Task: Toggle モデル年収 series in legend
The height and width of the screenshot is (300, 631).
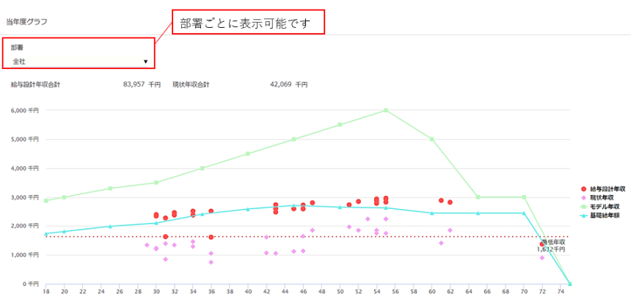Action: 603,207
